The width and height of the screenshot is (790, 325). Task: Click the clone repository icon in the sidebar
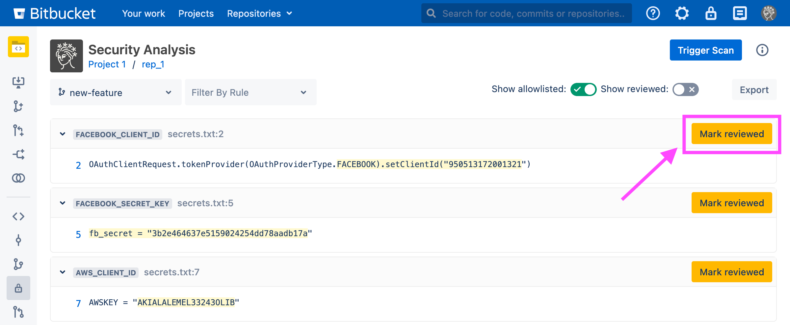pos(18,82)
